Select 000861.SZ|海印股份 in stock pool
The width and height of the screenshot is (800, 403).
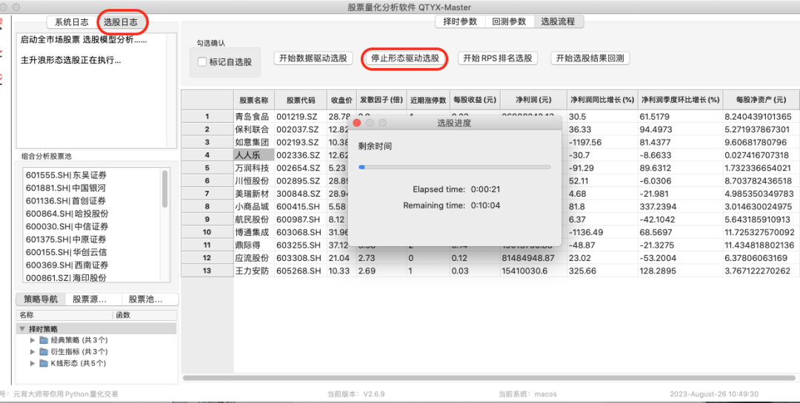pos(67,278)
